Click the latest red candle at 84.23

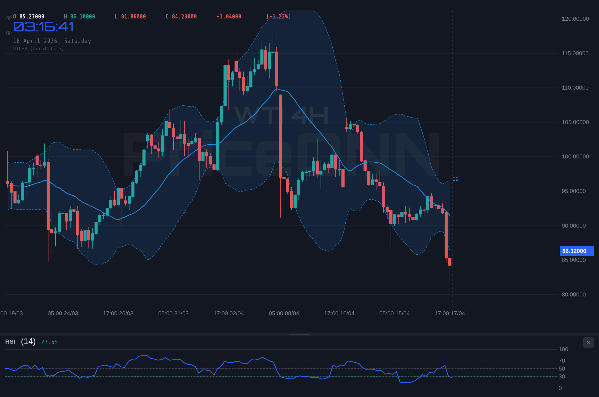pos(450,262)
